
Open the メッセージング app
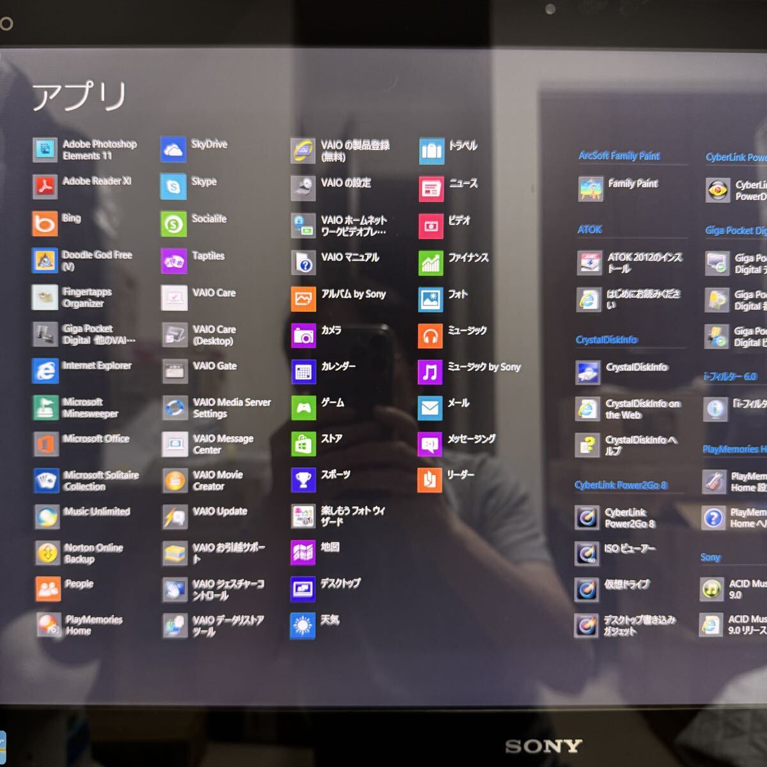coord(457,444)
